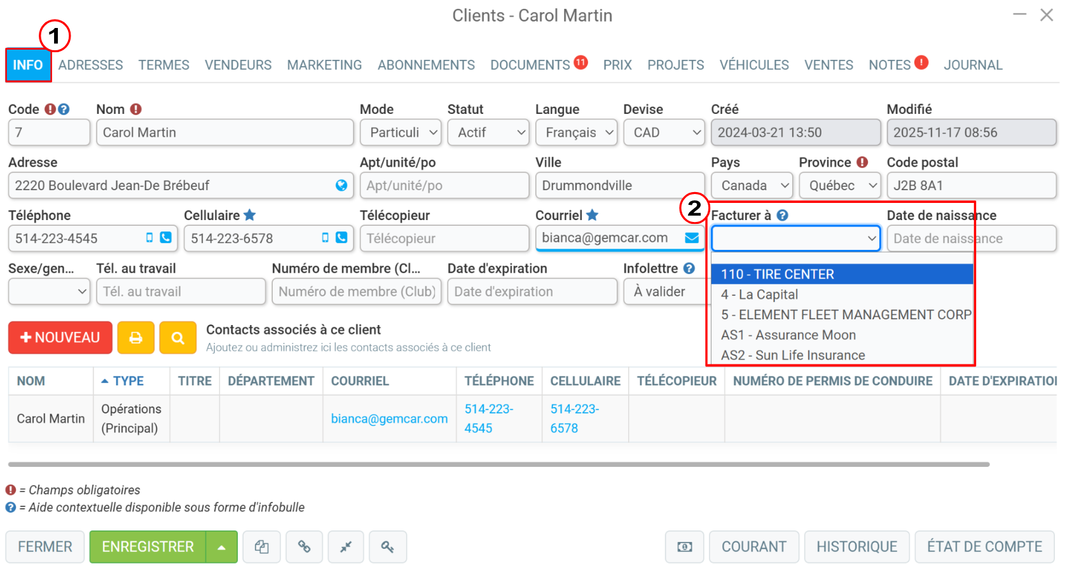The width and height of the screenshot is (1065, 568).
Task: Click help icon beside Facturer à
Action: coord(783,215)
